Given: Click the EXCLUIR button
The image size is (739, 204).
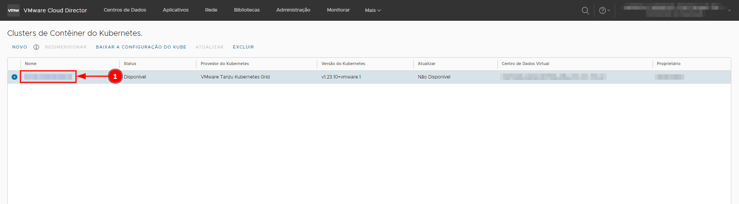Looking at the screenshot, I should (244, 47).
